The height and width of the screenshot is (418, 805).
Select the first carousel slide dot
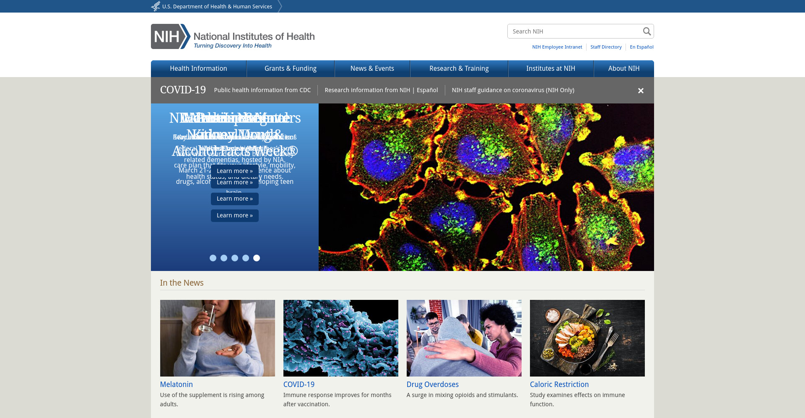tap(213, 258)
